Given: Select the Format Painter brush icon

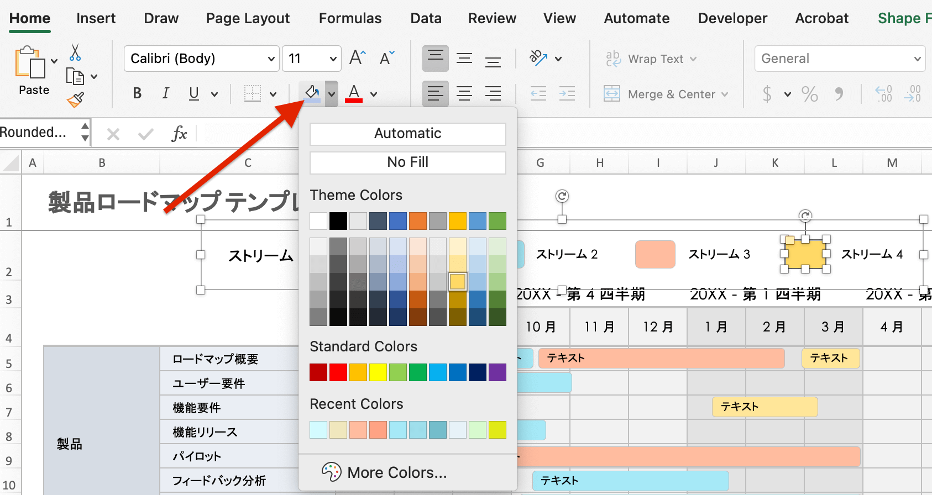Looking at the screenshot, I should tap(75, 99).
